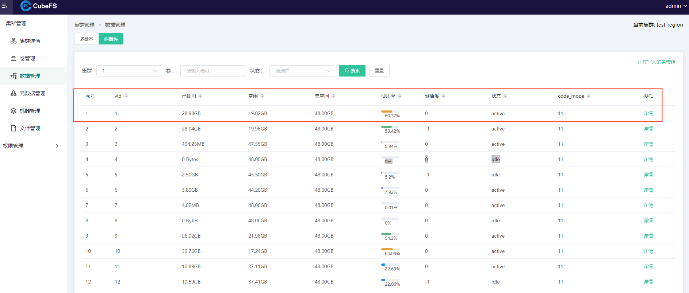Screen dimensions: 689x293
Task: Open 集群详情 in sidebar
Action: coord(30,41)
